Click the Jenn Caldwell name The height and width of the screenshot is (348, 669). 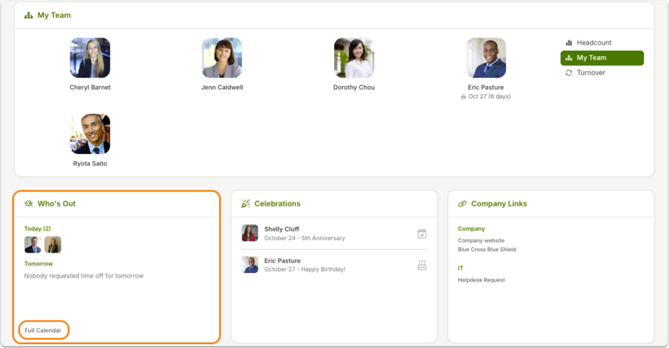[222, 88]
